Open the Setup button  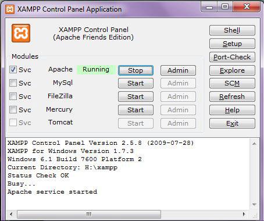(232, 44)
